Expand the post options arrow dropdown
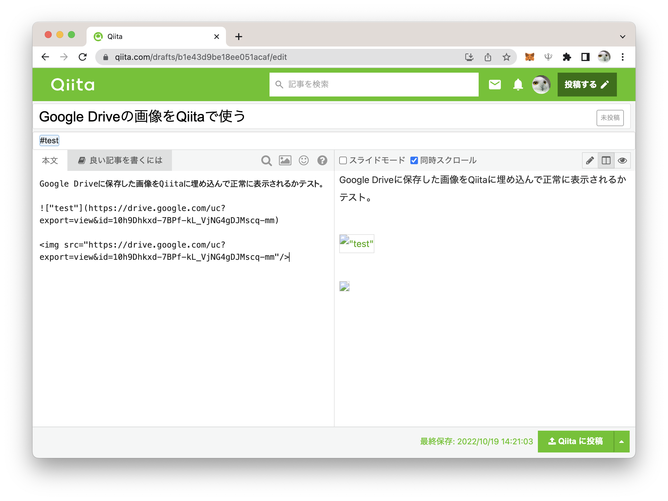The width and height of the screenshot is (668, 501). coord(622,441)
